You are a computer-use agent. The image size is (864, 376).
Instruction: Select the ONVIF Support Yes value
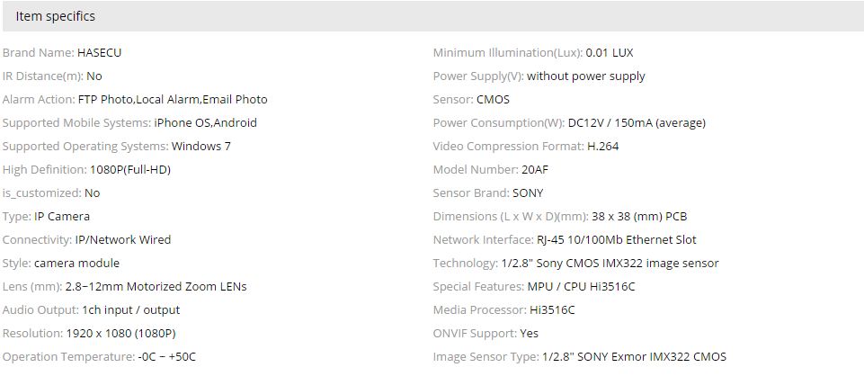pyautogui.click(x=529, y=334)
